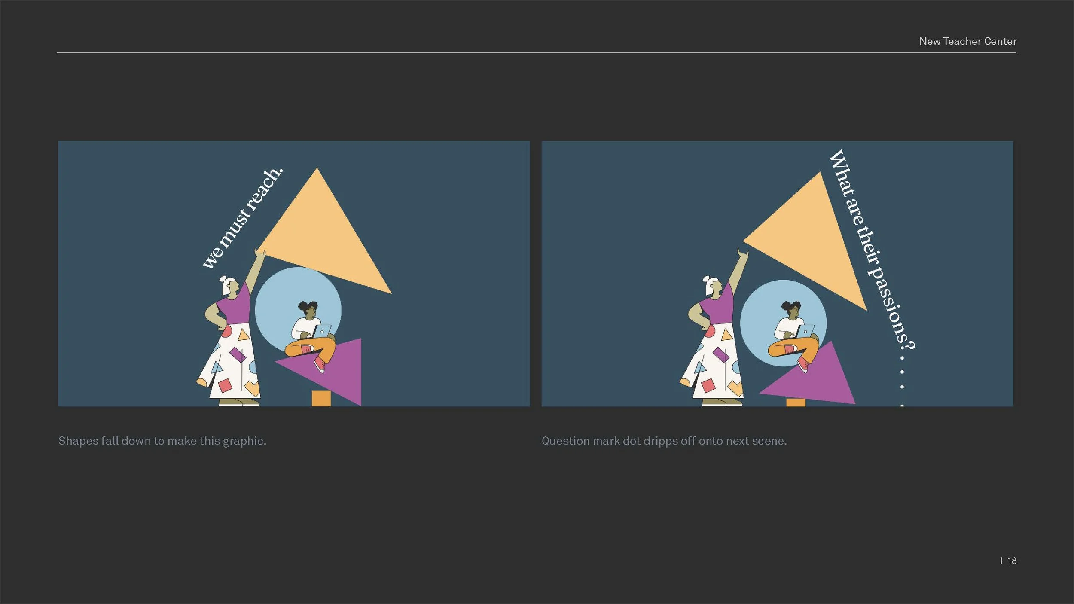This screenshot has width=1074, height=604.
Task: Click the caption "Question mark dot dripps off onto next scene."
Action: [x=664, y=441]
